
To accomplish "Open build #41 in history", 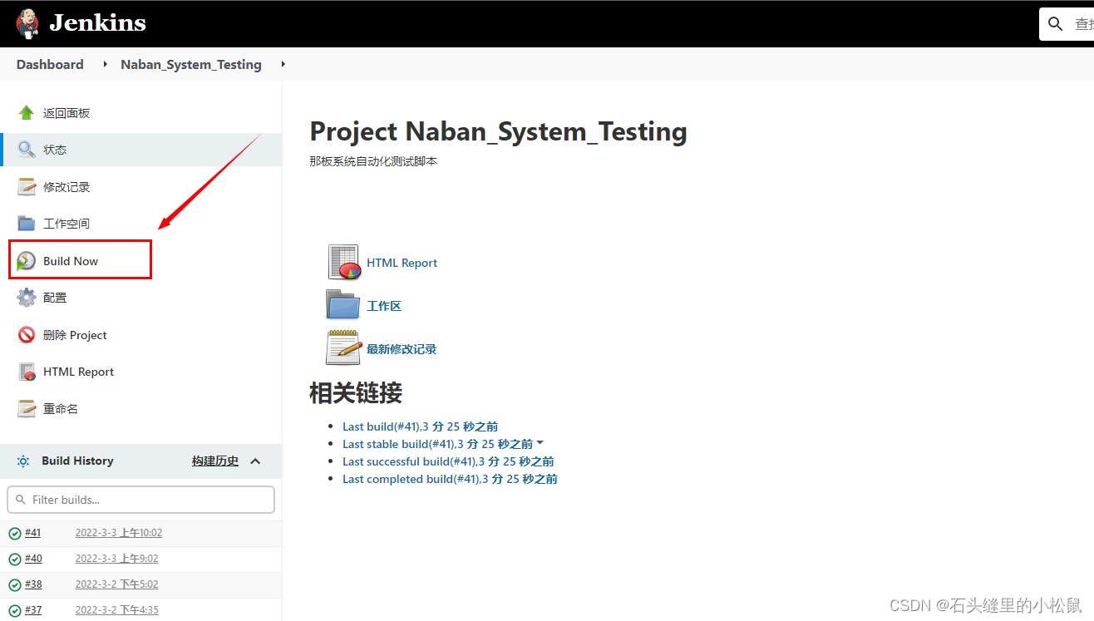I will (32, 533).
